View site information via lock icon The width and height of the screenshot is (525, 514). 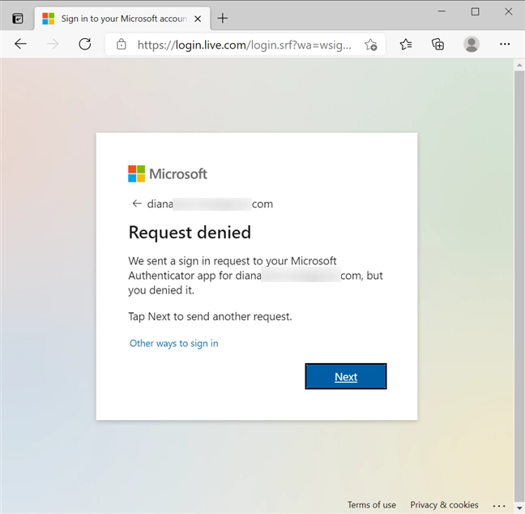click(x=122, y=45)
